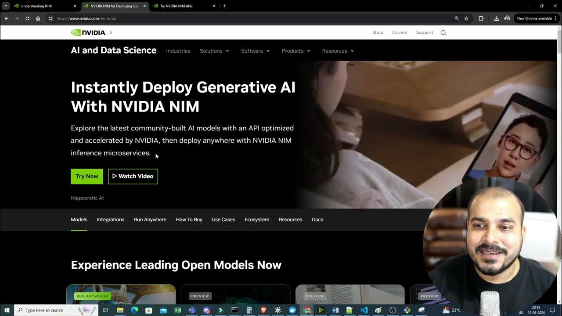Open Word from the taskbar

click(x=335, y=310)
